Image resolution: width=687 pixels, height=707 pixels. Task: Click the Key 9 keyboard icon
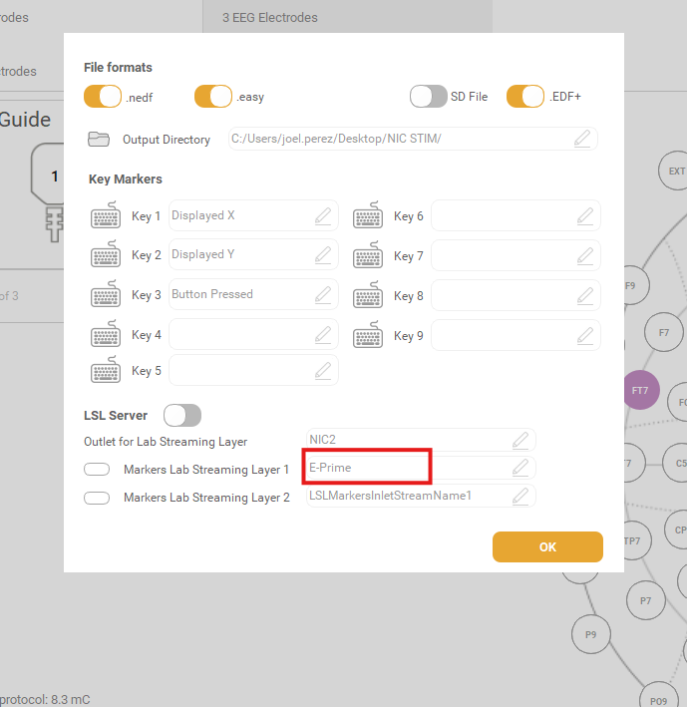(x=368, y=335)
